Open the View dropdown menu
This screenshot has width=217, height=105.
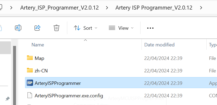coord(121,28)
